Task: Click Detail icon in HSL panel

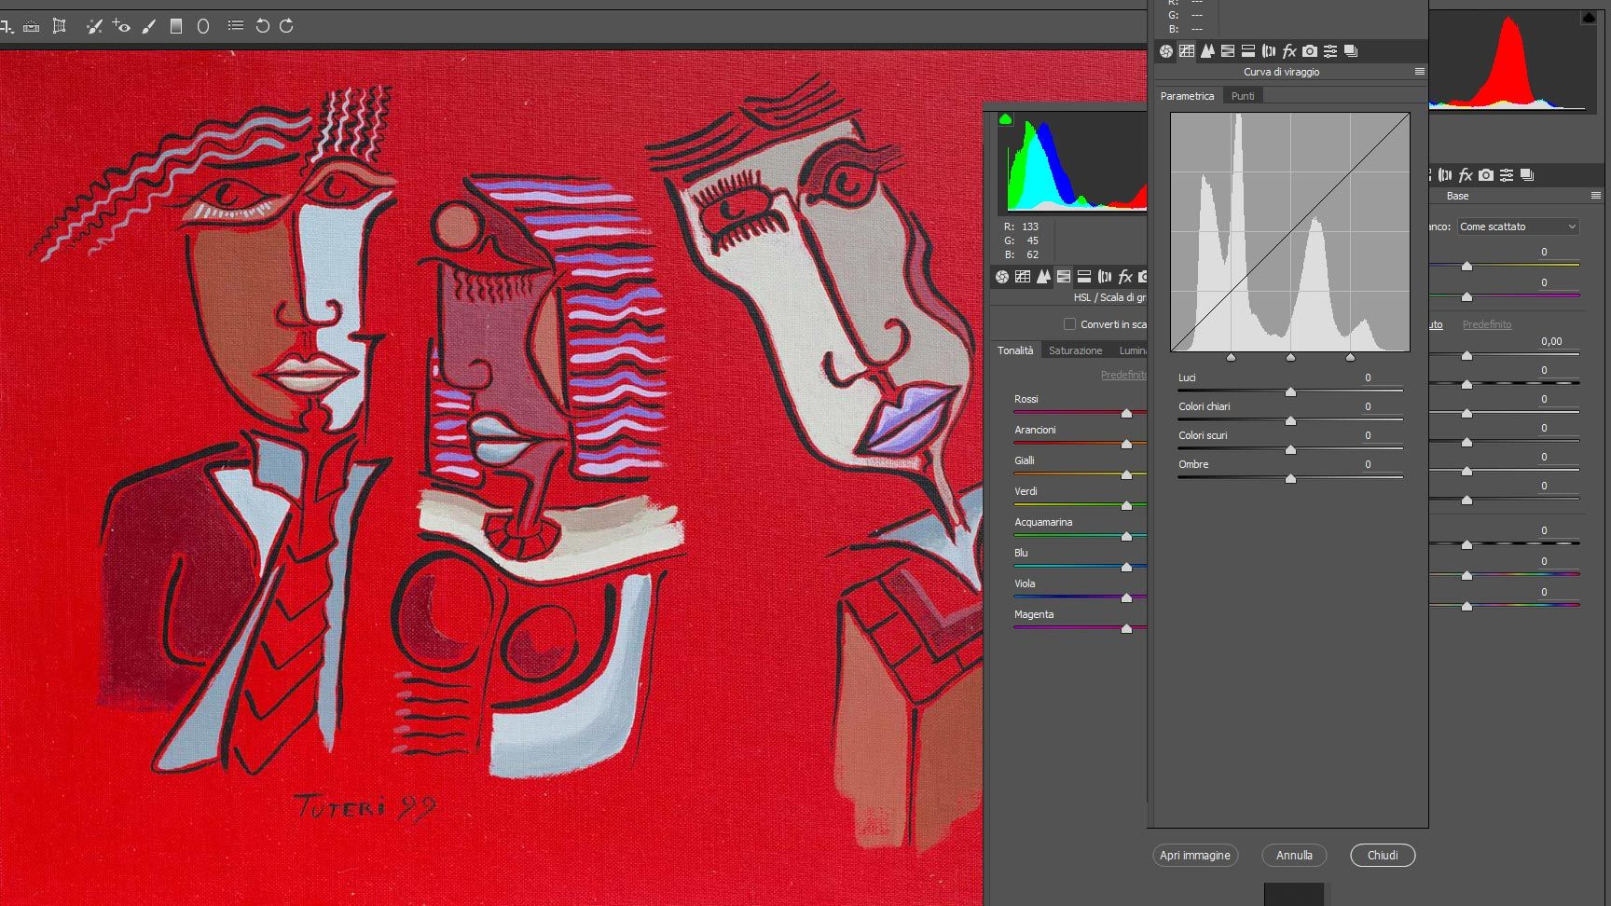Action: pos(1043,277)
